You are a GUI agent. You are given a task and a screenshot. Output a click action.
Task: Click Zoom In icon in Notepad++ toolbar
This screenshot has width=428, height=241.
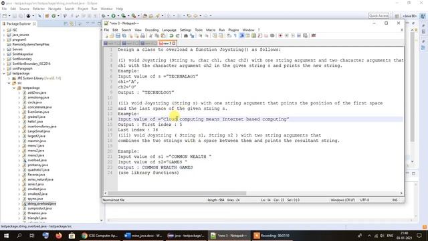201,35
